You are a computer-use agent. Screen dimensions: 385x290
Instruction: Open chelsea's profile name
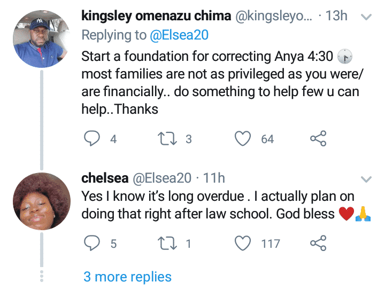(104, 177)
